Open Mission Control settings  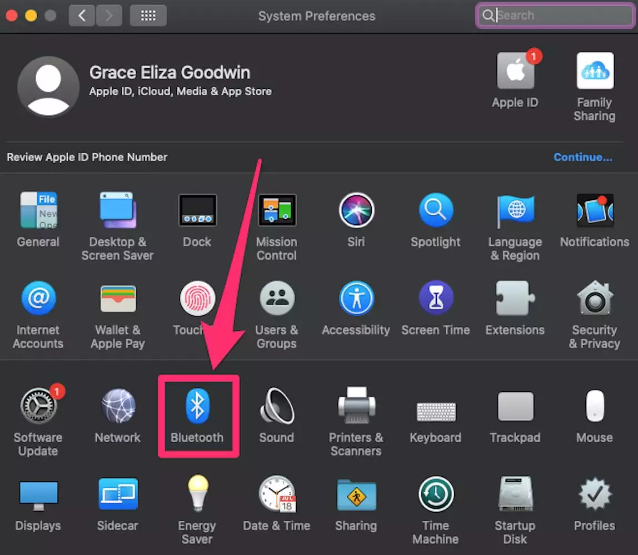tap(276, 212)
